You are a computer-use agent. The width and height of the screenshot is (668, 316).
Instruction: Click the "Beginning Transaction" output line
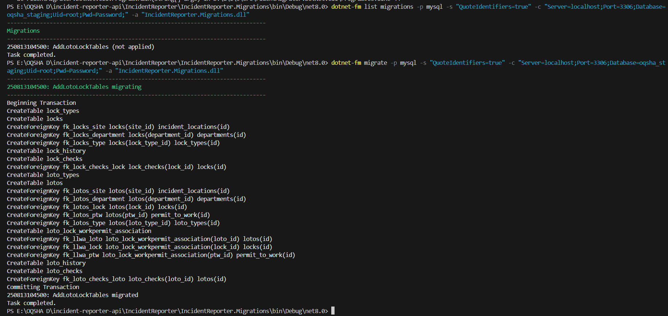[x=41, y=103]
